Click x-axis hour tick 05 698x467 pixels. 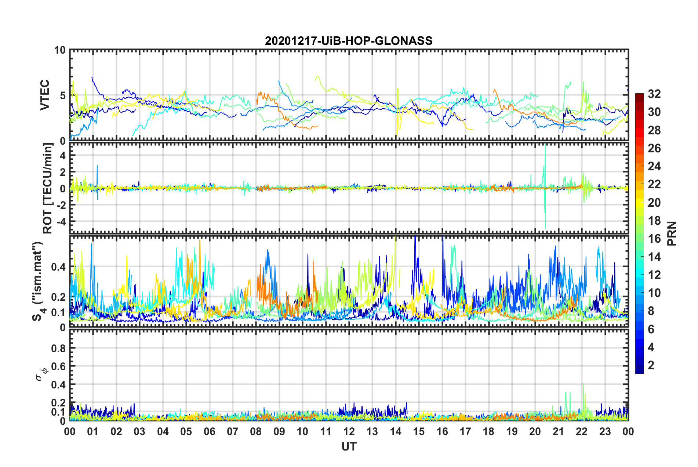point(186,431)
